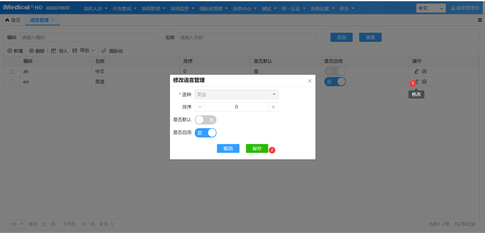Click the 取消 cancel button
Image resolution: width=485 pixels, height=233 pixels.
click(x=228, y=149)
